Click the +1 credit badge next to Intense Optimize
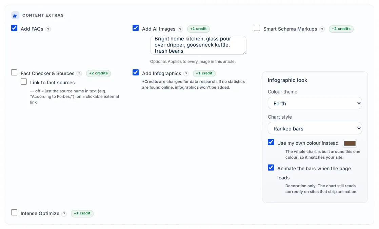 (x=82, y=213)
